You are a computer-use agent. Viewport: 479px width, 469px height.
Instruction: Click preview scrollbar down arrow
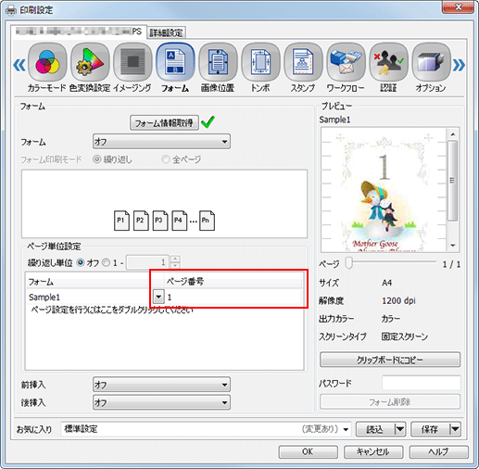click(453, 246)
